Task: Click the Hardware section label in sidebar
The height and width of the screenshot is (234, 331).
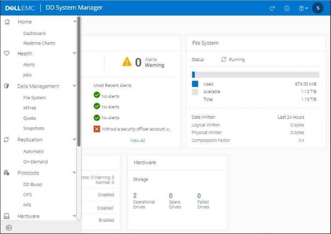Action: point(28,216)
